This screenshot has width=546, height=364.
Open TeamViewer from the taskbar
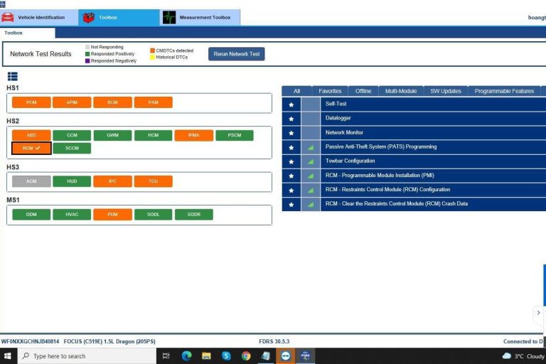point(286,356)
